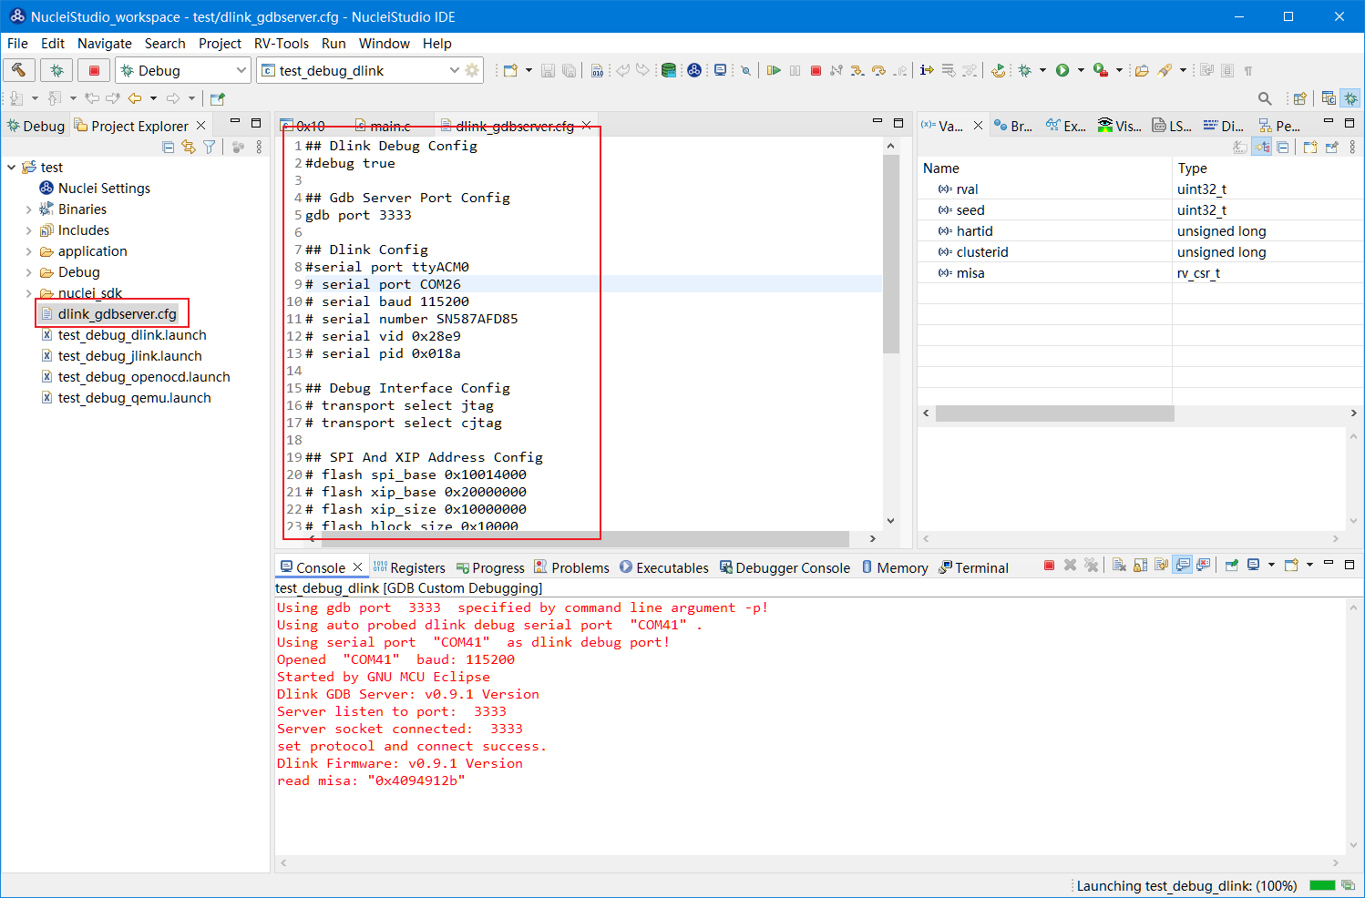Open the RV-Tools menu

(282, 43)
